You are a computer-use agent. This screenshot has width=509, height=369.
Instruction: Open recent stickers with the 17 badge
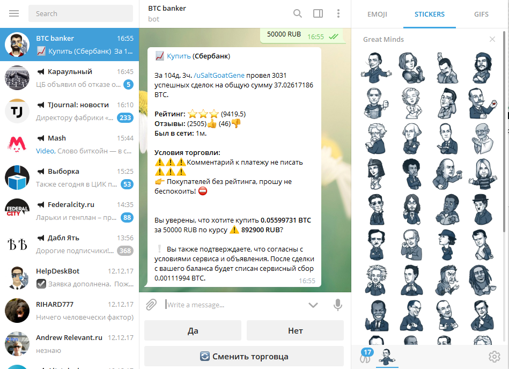[x=366, y=356]
